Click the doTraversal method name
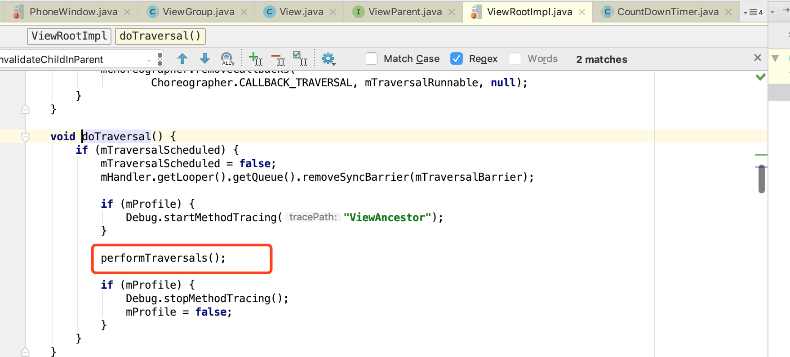This screenshot has height=357, width=790. [x=116, y=137]
